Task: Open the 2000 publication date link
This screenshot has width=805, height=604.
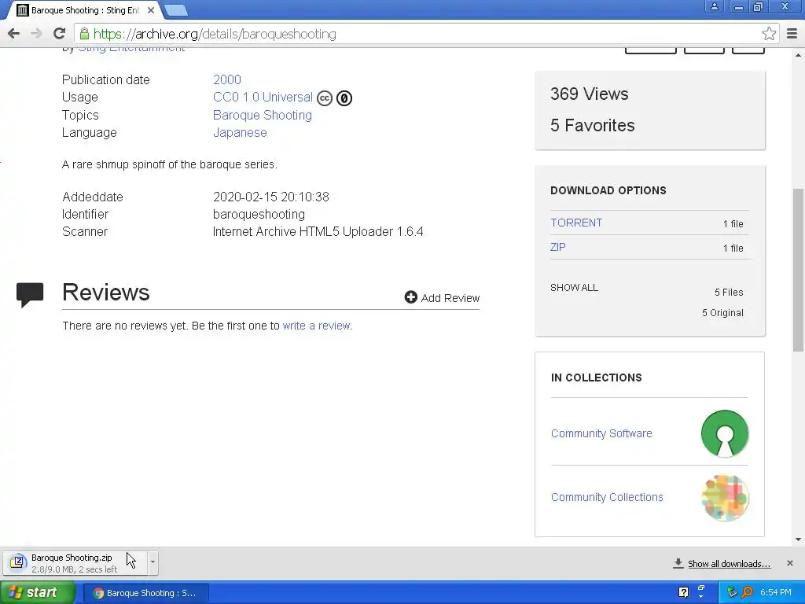Action: 227,79
